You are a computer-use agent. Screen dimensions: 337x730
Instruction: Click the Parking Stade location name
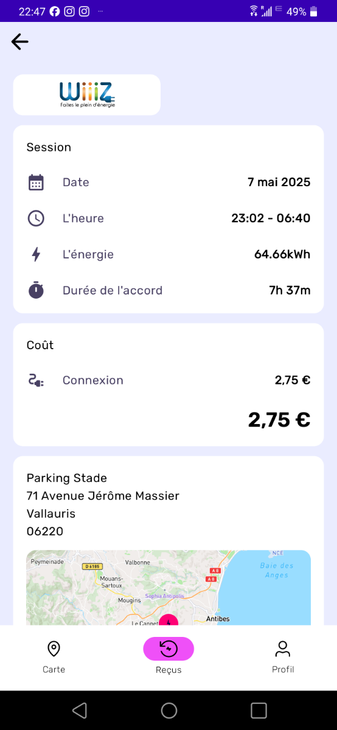pyautogui.click(x=67, y=478)
